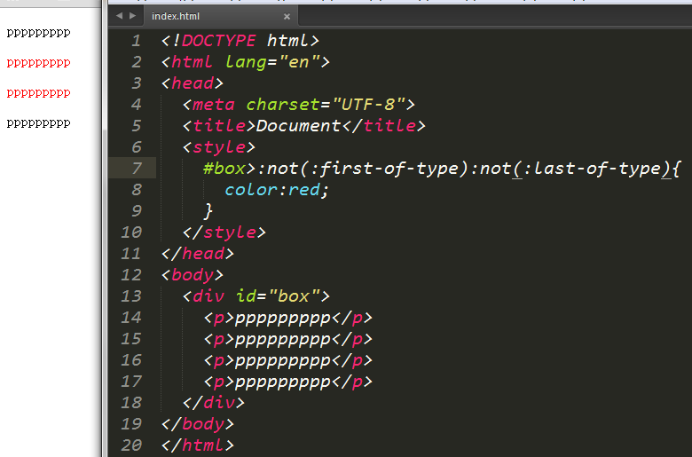This screenshot has width=692, height=457.
Task: Click the closing head tag
Action: tap(198, 254)
